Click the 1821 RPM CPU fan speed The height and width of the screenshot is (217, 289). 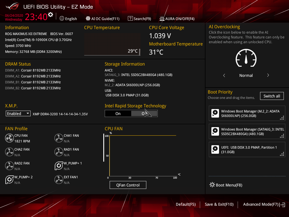click(x=22, y=141)
